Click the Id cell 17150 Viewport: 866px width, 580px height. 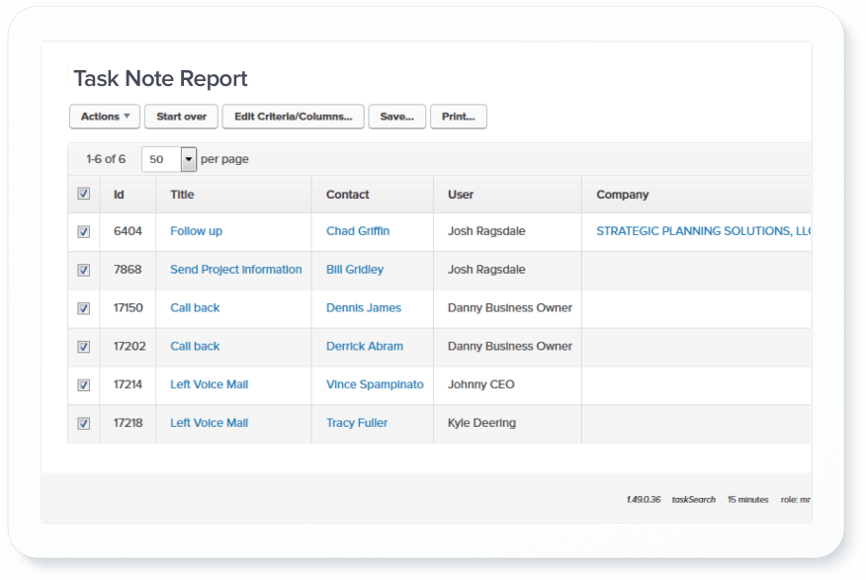click(129, 307)
